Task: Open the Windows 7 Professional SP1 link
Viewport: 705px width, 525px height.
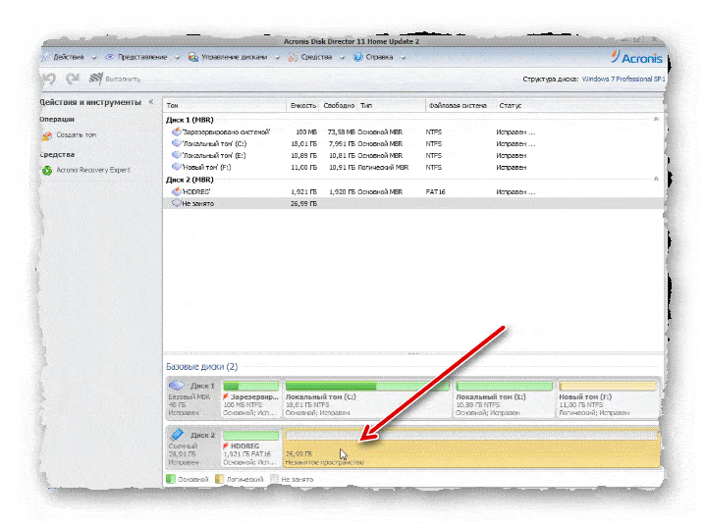Action: (x=624, y=79)
